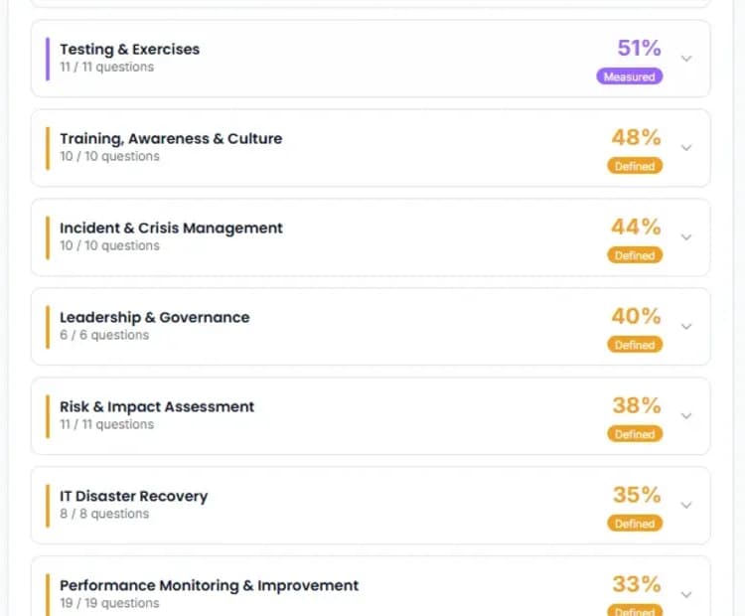Expand the Testing & Exercises chevron
Viewport: 745px width, 616px height.
[x=686, y=59]
